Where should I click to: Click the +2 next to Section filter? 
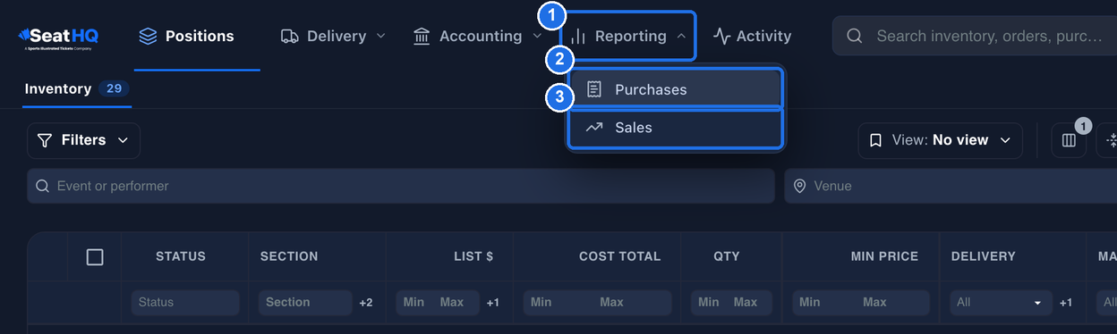366,303
